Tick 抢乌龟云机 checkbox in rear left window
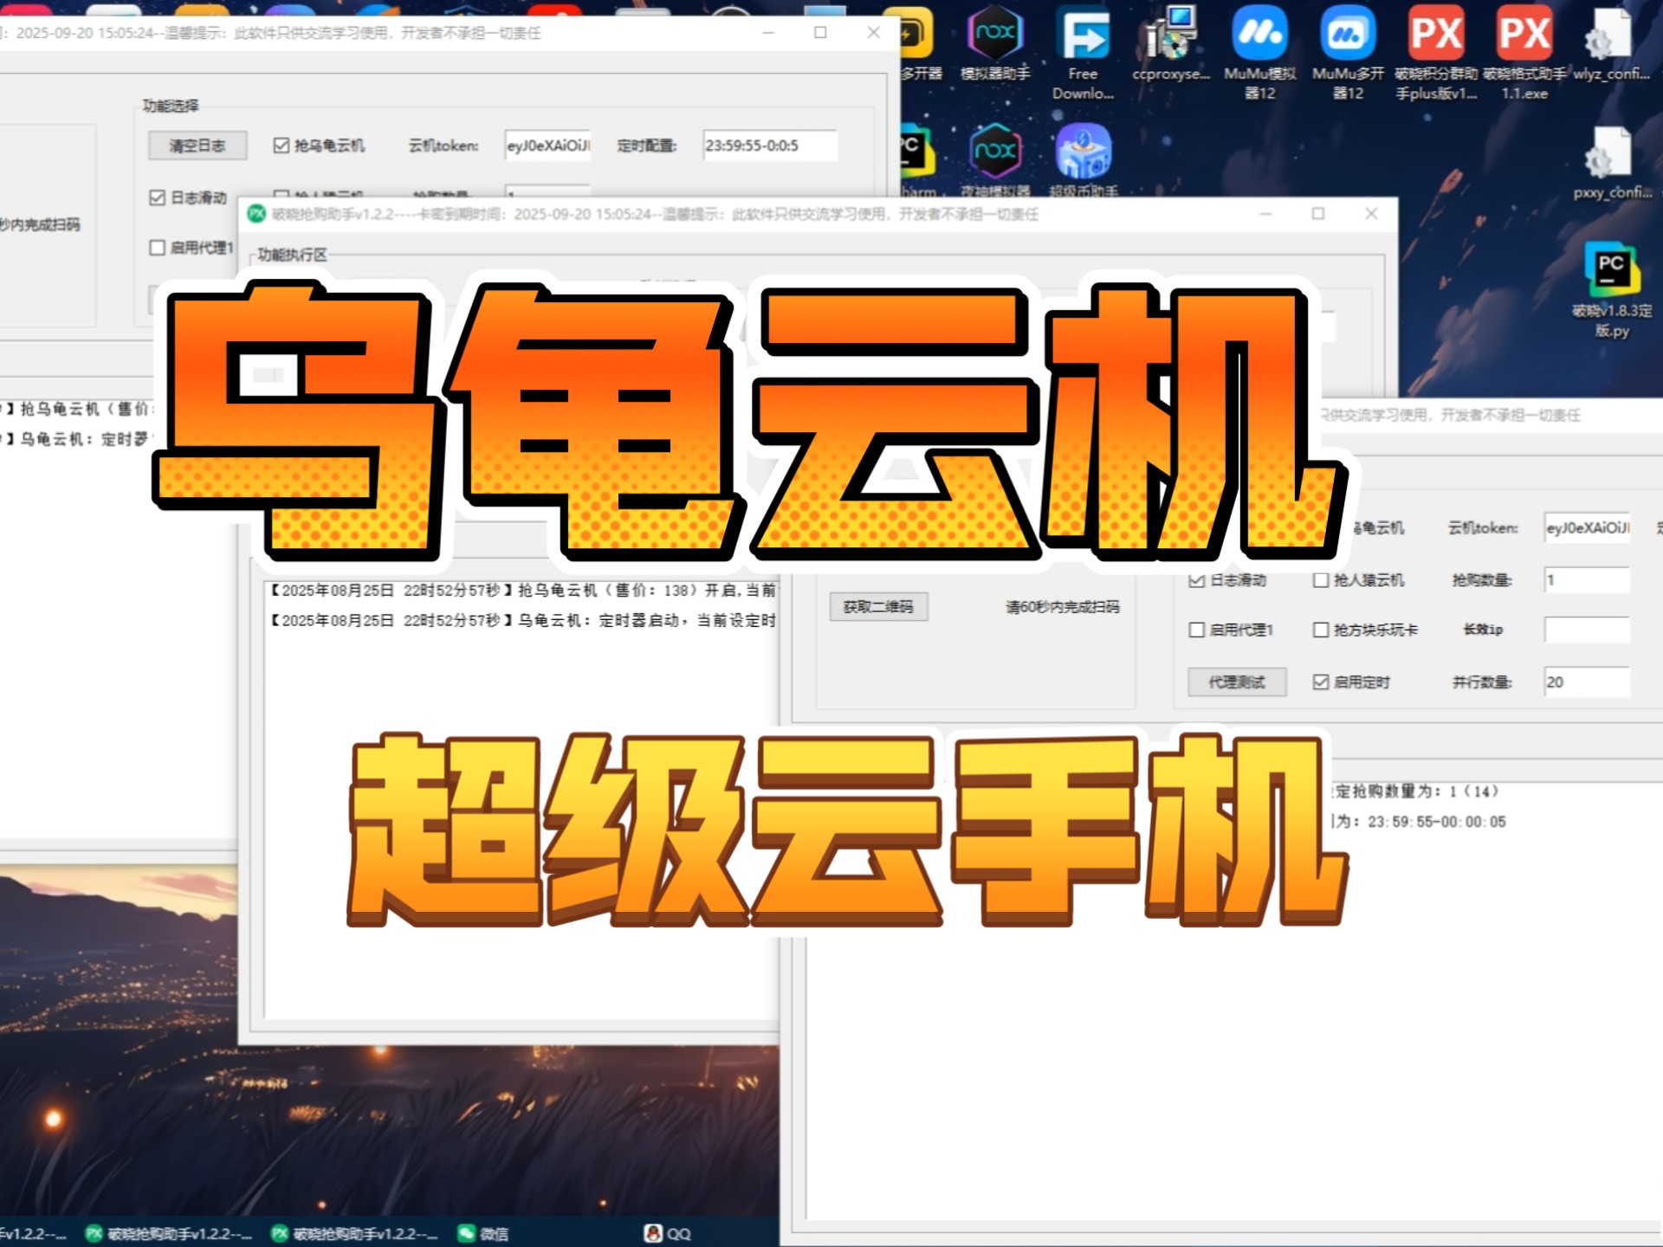Image resolution: width=1663 pixels, height=1247 pixels. point(281,145)
